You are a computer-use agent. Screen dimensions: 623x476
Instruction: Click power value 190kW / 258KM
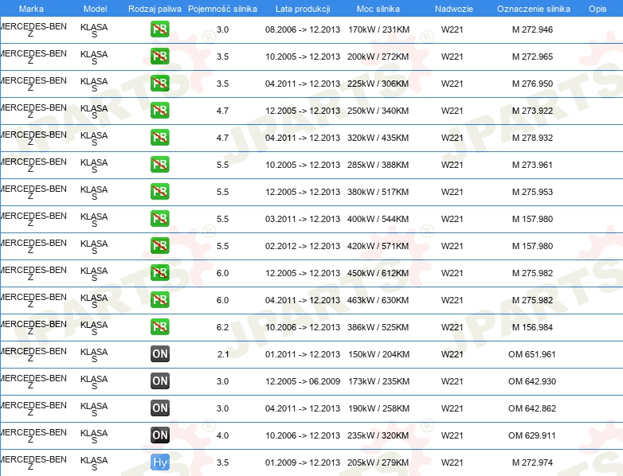click(x=378, y=408)
